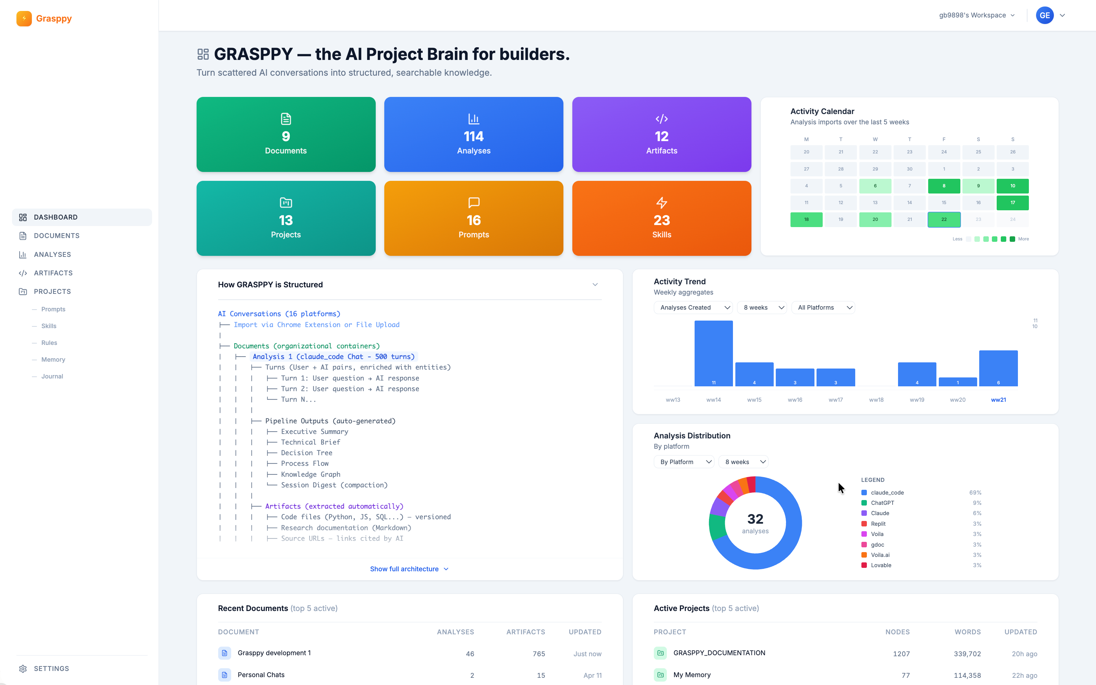Click the ww14 bar showing 11 analyses
This screenshot has width=1096, height=685.
(714, 353)
